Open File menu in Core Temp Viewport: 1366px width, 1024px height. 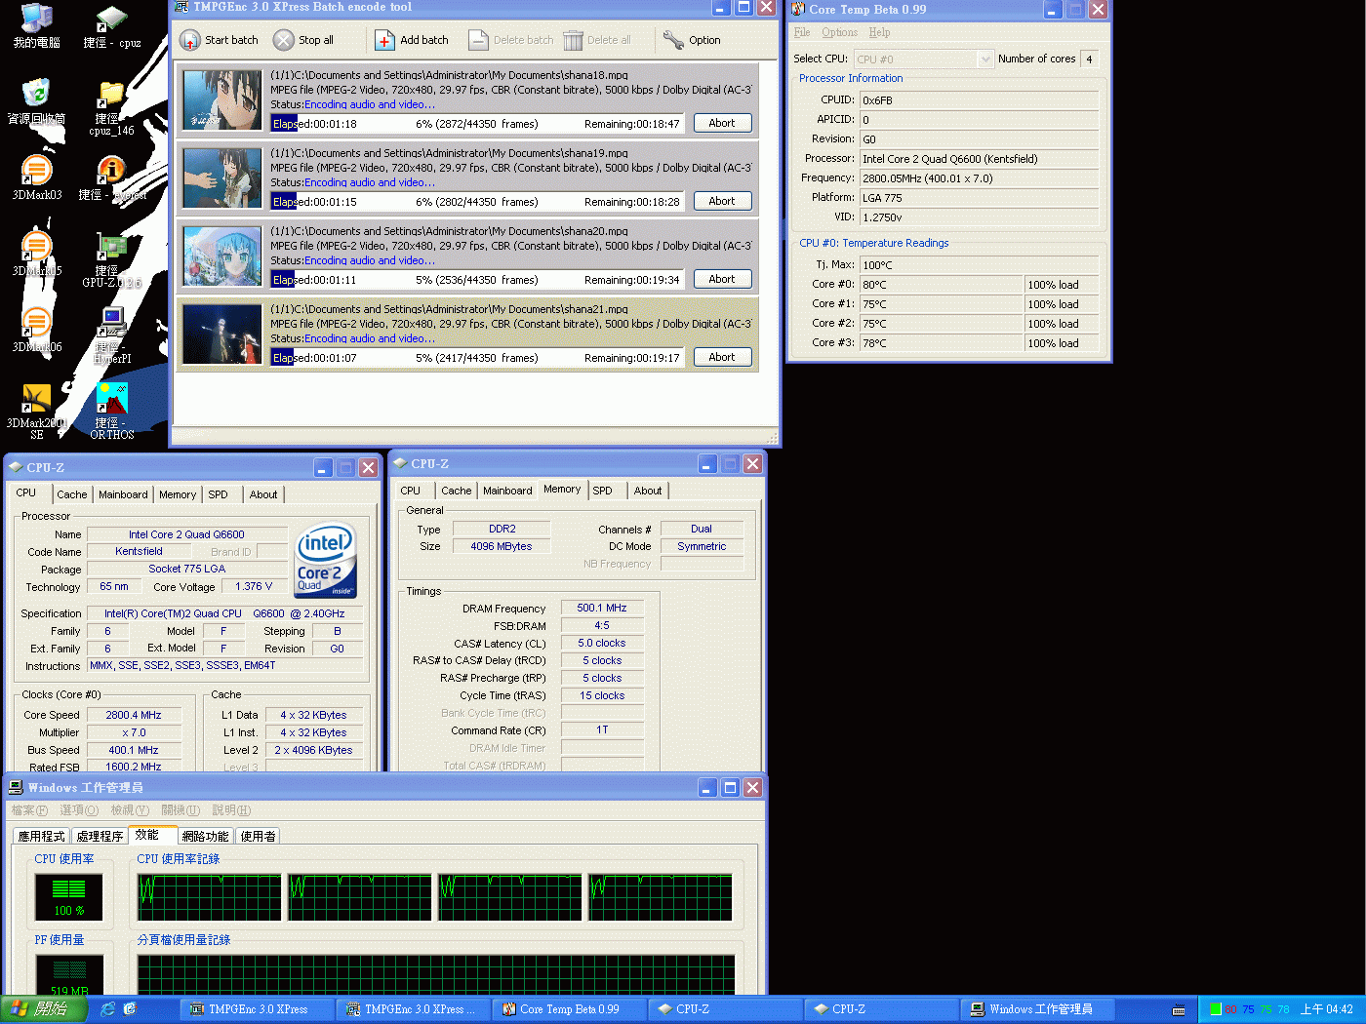[x=802, y=32]
